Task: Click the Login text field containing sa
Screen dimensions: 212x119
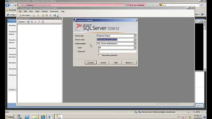Action: pyautogui.click(x=116, y=48)
